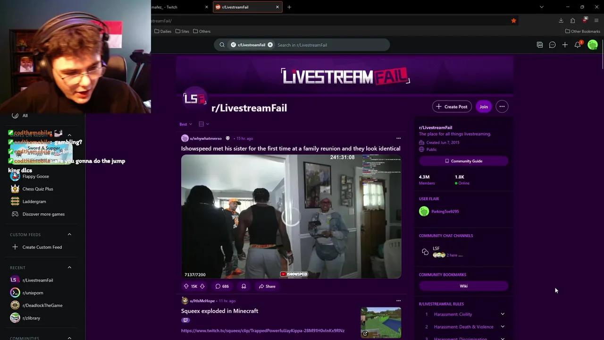604x340 pixels.
Task: Open the Dailies bookmarks folder
Action: point(163,31)
